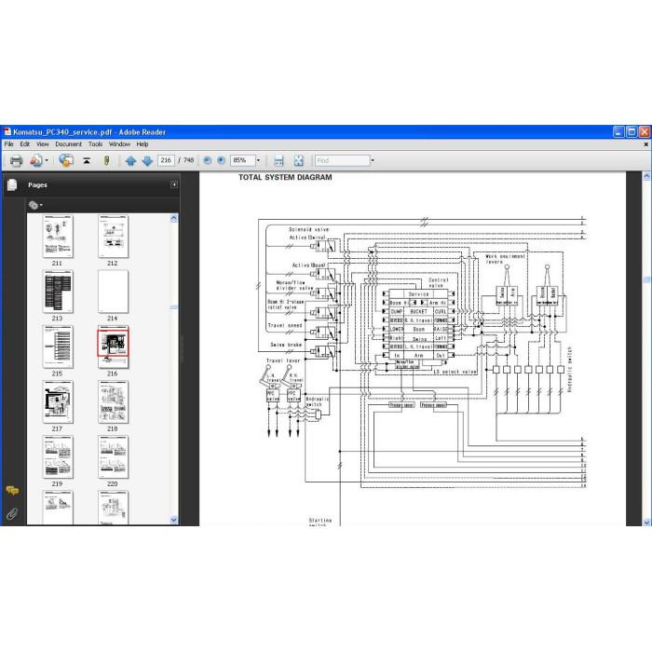
Task: Click the thumbnail panel scrollbar thumb
Action: pyautogui.click(x=174, y=307)
